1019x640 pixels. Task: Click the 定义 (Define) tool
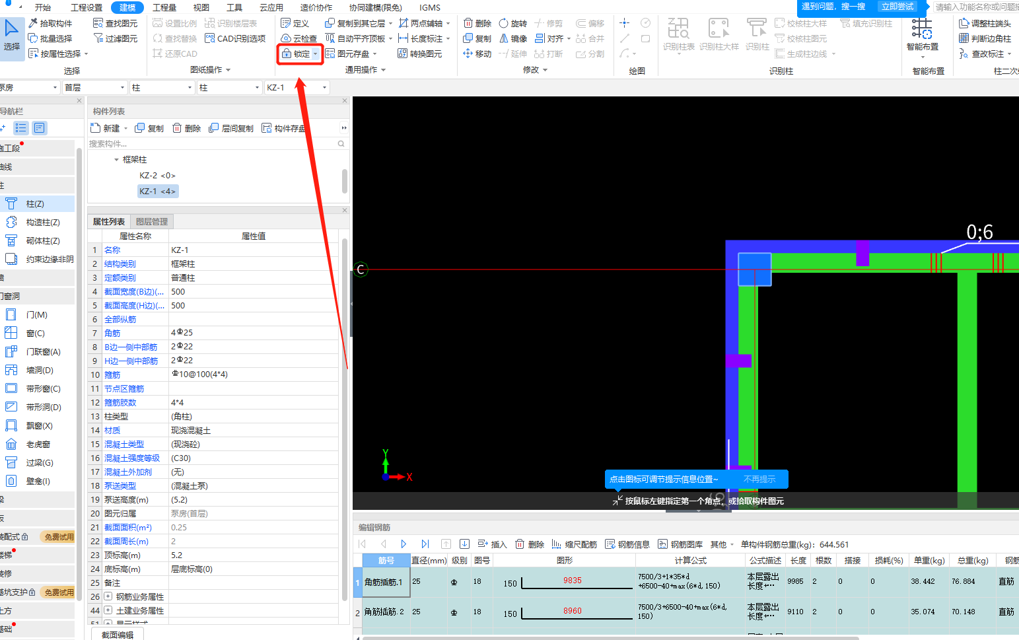pos(295,23)
